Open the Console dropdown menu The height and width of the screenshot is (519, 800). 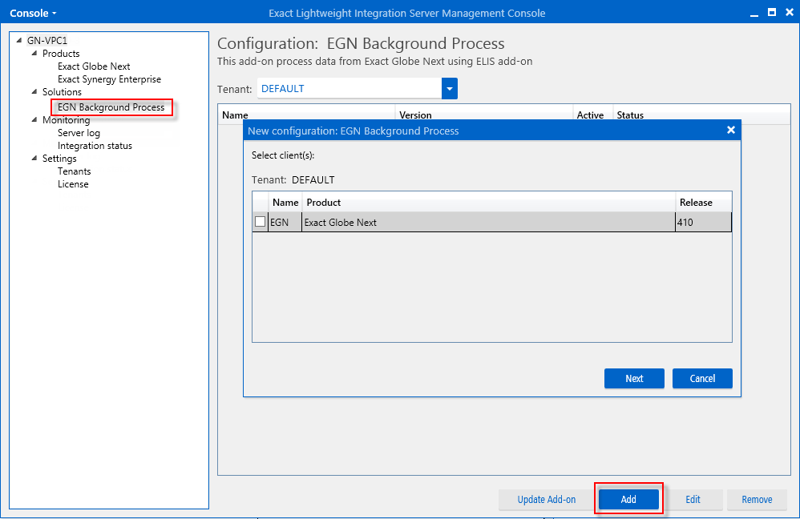point(33,14)
